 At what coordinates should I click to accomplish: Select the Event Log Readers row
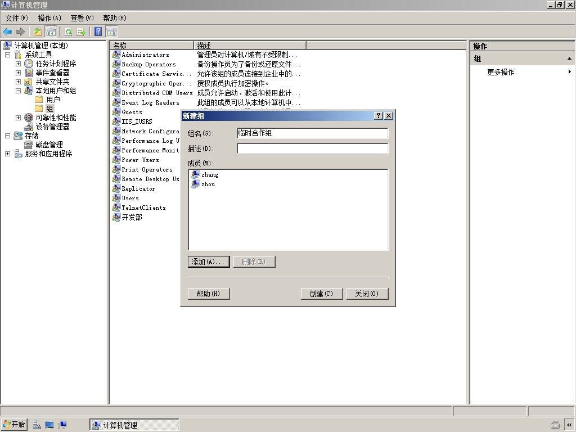pyautogui.click(x=151, y=103)
